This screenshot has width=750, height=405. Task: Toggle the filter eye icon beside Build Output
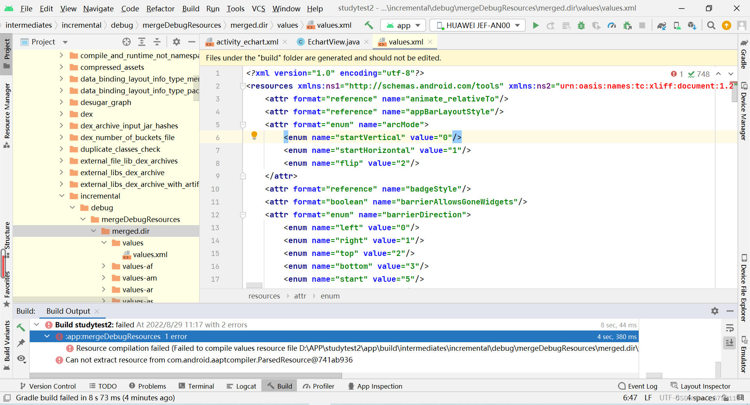pos(21,359)
